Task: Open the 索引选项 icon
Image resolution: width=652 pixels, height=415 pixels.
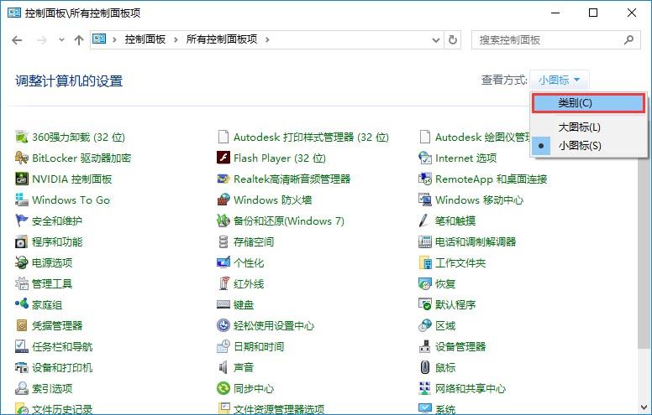Action: (21, 388)
